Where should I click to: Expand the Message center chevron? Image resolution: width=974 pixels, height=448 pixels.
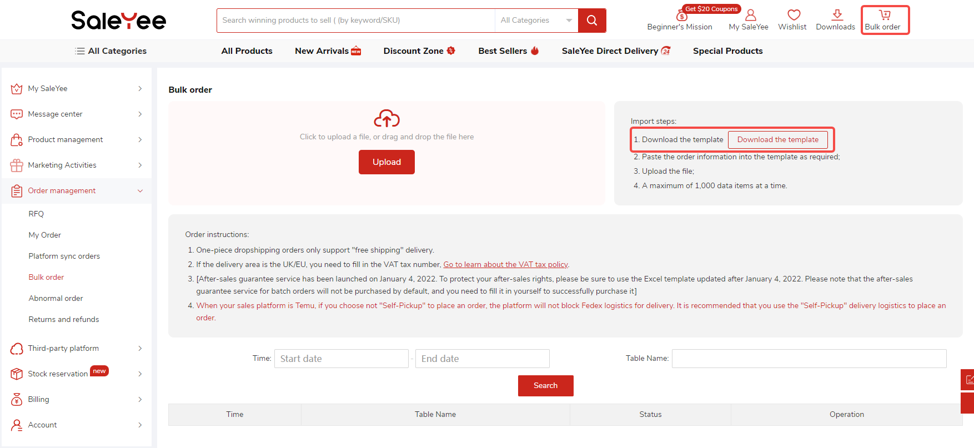point(140,114)
